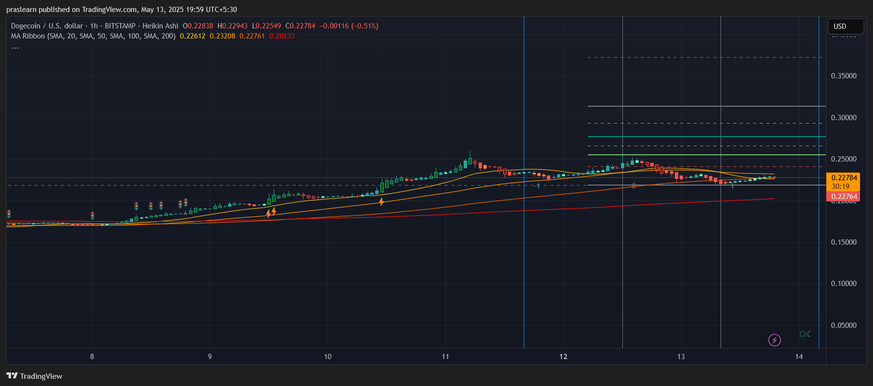The image size is (873, 386).
Task: Click the bar countdown timer 30:19
Action: (840, 187)
